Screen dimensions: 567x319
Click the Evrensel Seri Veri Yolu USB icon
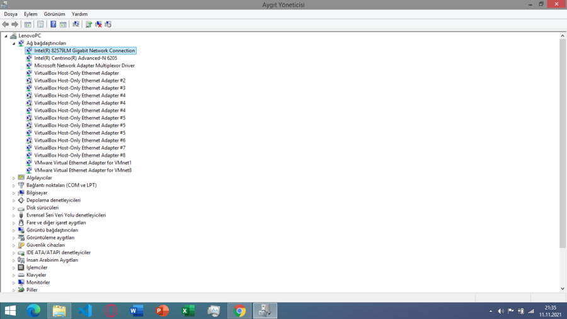click(21, 215)
